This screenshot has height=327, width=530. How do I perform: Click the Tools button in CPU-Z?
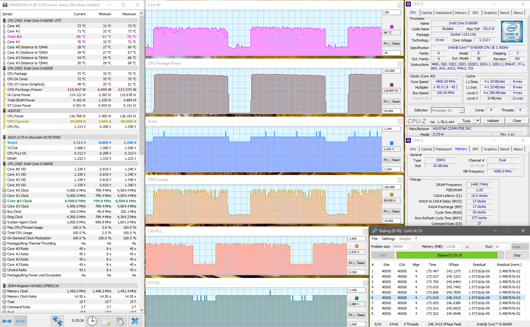(x=466, y=121)
